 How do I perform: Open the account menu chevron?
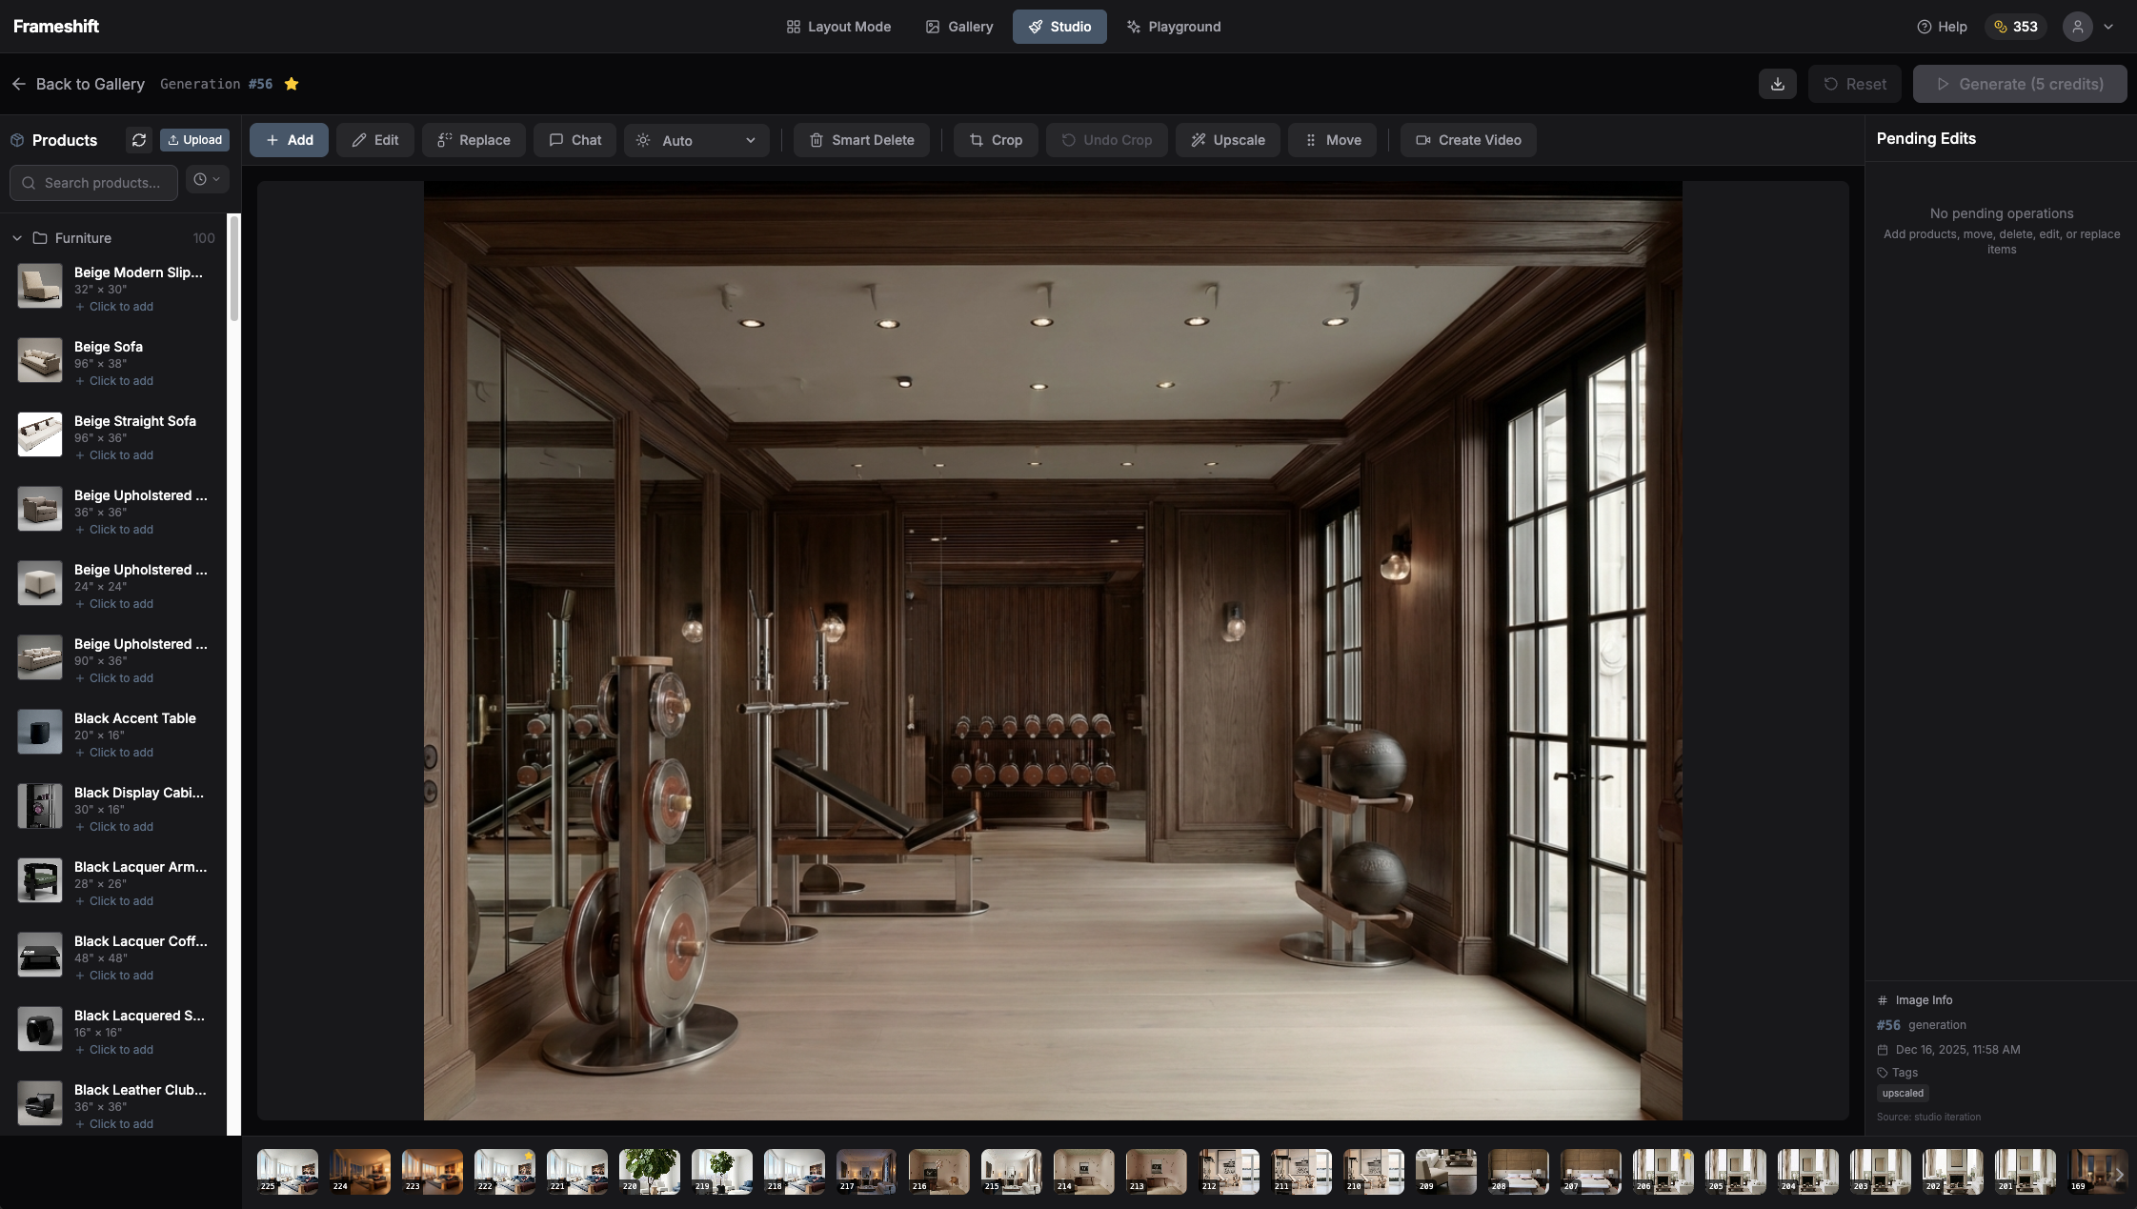[2108, 27]
